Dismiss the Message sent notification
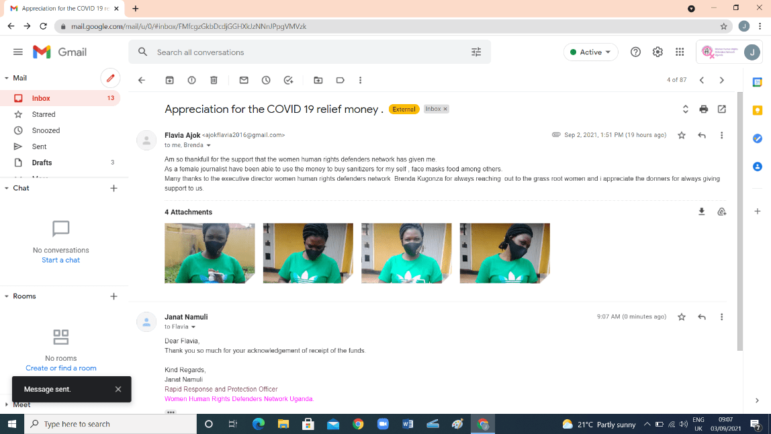This screenshot has height=434, width=771. (x=118, y=389)
